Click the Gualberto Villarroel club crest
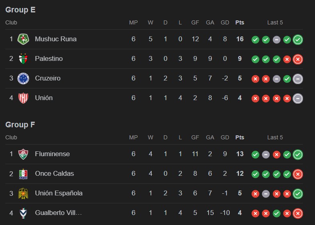315x225 pixels. coord(24,213)
